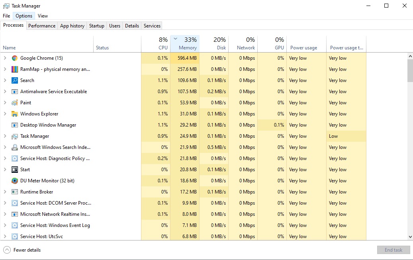Click the Service Host UtcSvc gear icon
Image resolution: width=413 pixels, height=260 pixels.
click(x=14, y=236)
